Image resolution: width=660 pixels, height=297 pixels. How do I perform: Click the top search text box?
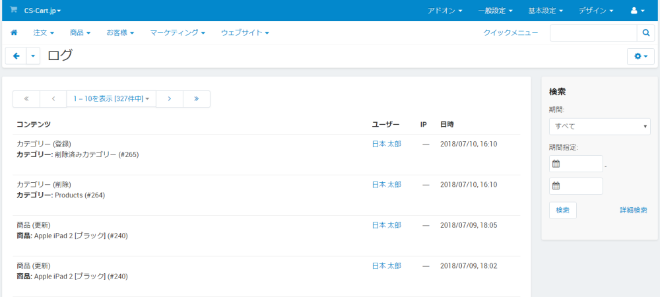[593, 33]
